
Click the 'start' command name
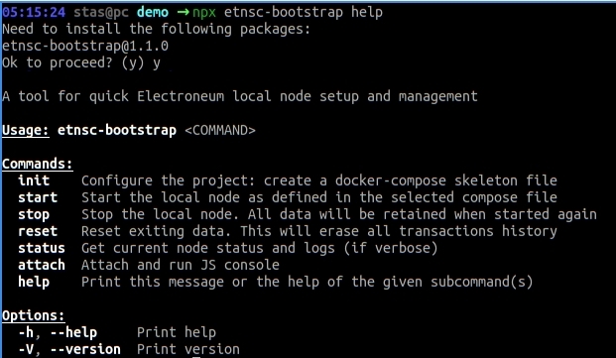pyautogui.click(x=38, y=197)
